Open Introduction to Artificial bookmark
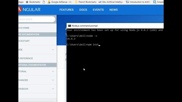 click(x=138, y=2)
